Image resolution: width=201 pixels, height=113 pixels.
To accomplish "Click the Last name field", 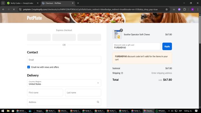I will click(x=83, y=93).
